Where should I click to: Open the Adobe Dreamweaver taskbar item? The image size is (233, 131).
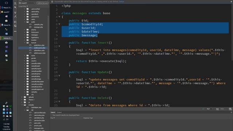tap(7, 38)
